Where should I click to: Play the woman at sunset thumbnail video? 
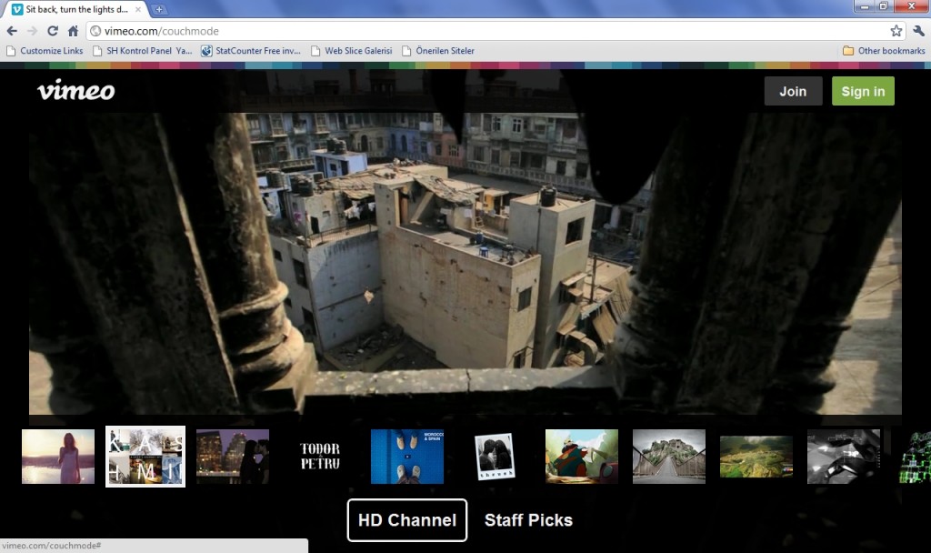pyautogui.click(x=58, y=457)
